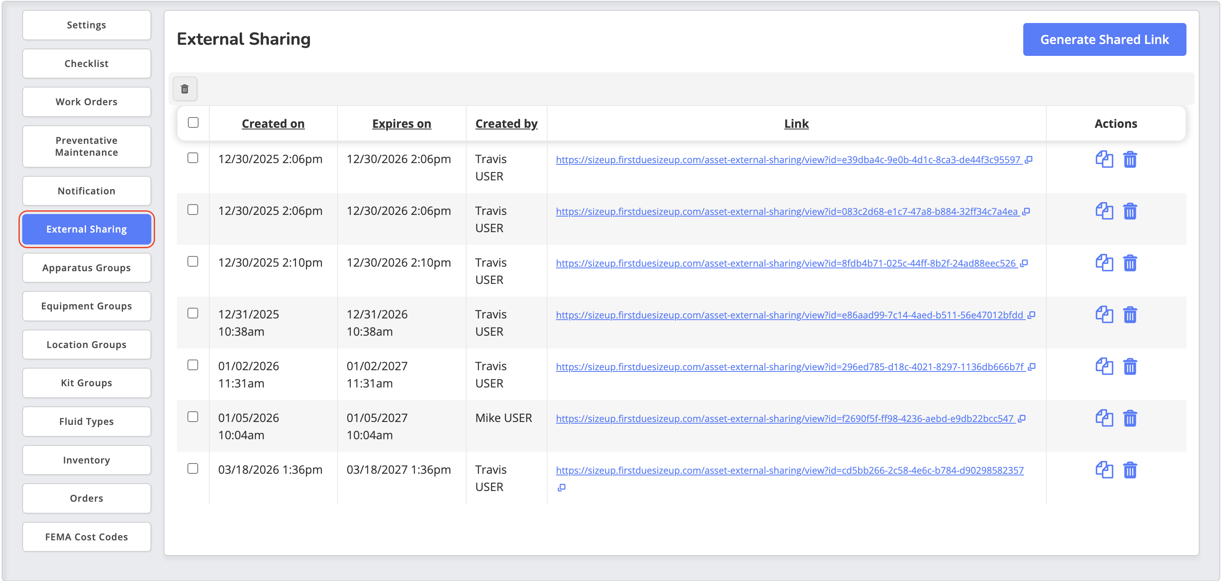This screenshot has width=1221, height=581.
Task: Check the first 12/30/2025 2:06pm row checkbox
Action: pos(193,158)
